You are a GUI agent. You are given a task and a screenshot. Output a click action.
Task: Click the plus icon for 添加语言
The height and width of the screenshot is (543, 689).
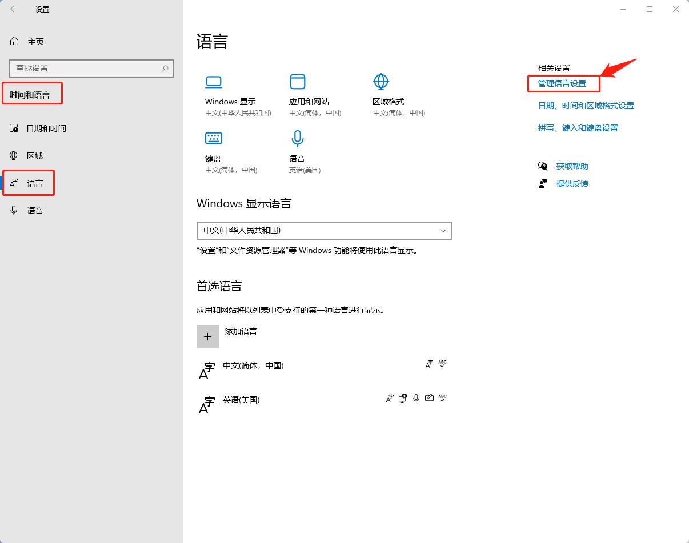tap(208, 337)
